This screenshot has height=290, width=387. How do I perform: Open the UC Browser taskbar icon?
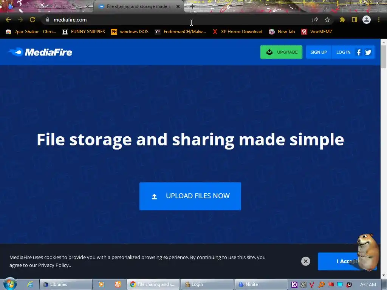pos(118,284)
